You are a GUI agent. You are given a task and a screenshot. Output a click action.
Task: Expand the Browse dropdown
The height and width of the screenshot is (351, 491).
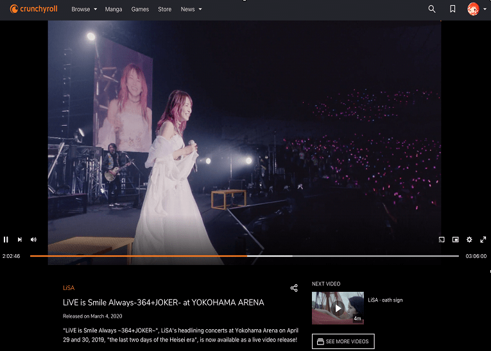pos(84,10)
